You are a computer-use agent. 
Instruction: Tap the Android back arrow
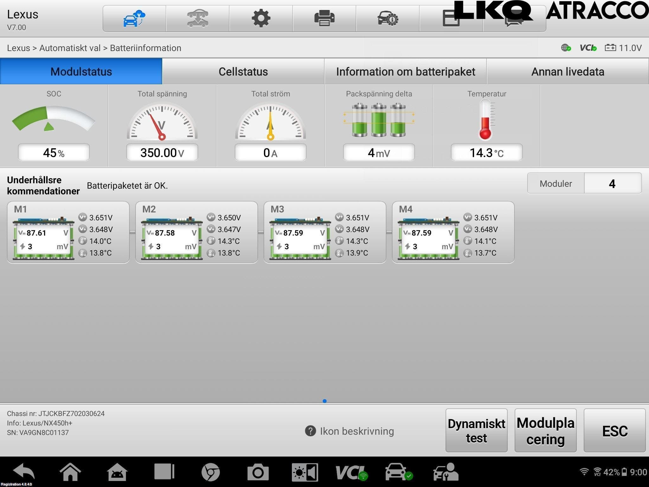(x=24, y=472)
